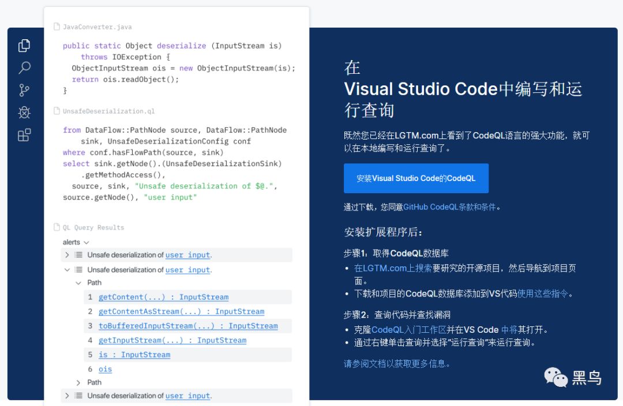The height and width of the screenshot is (406, 623).
Task: Collapse the second Unsafe deserialization alert
Action: point(67,270)
